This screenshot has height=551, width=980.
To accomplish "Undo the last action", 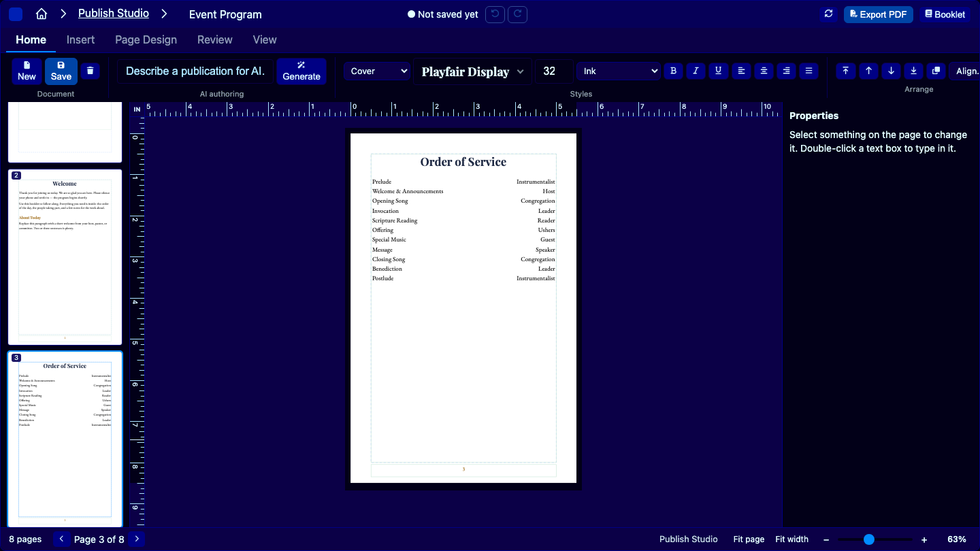I will click(495, 14).
